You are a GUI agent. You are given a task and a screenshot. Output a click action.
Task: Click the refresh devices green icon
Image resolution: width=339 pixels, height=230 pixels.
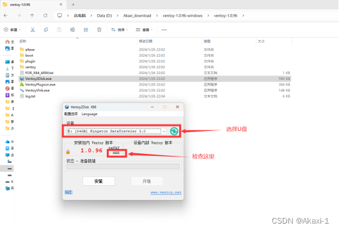(x=174, y=131)
